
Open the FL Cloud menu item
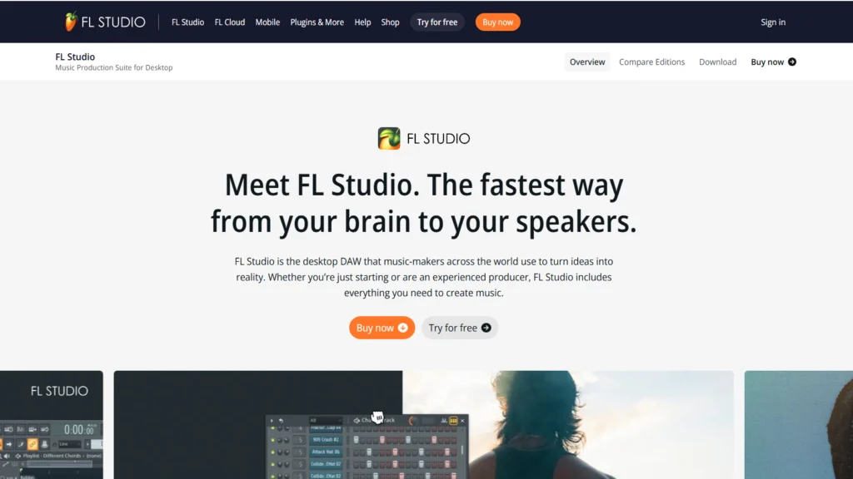click(x=230, y=22)
